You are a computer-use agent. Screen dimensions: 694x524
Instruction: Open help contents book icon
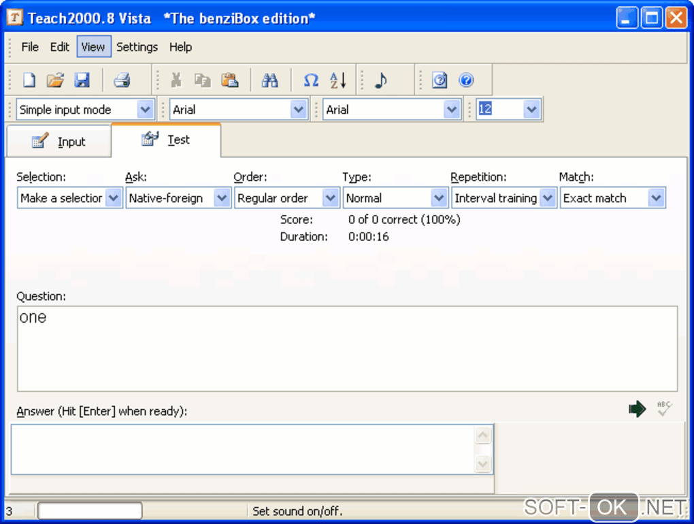click(440, 80)
